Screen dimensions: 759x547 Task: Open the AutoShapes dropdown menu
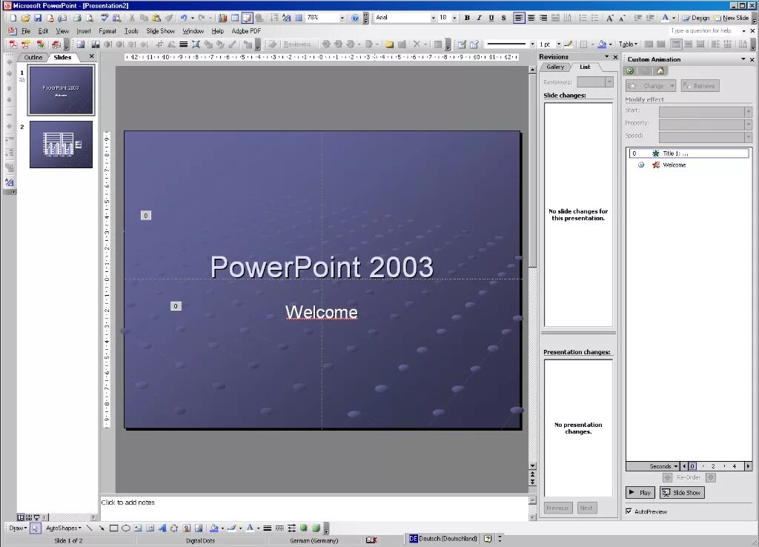[63, 528]
